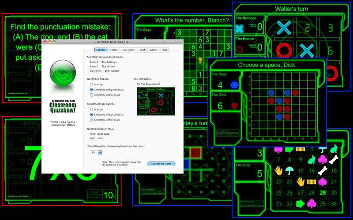Click the yellow hand right of cell 20
353x220 pixels.
coord(300,182)
